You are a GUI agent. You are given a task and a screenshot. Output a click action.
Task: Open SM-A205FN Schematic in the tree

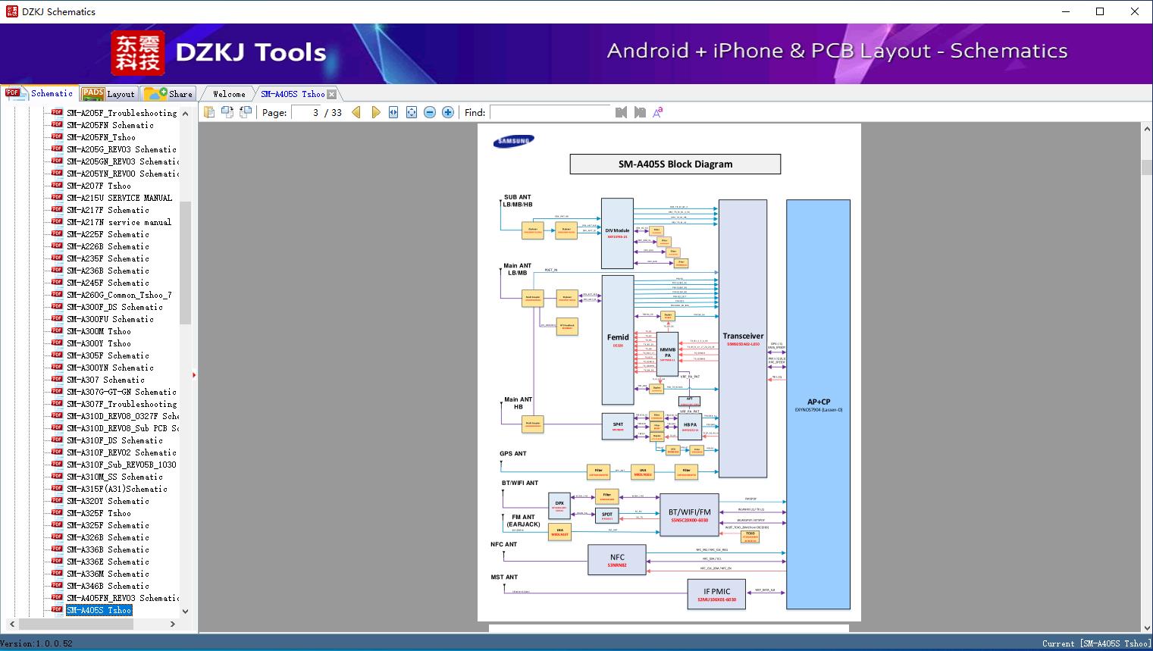110,125
